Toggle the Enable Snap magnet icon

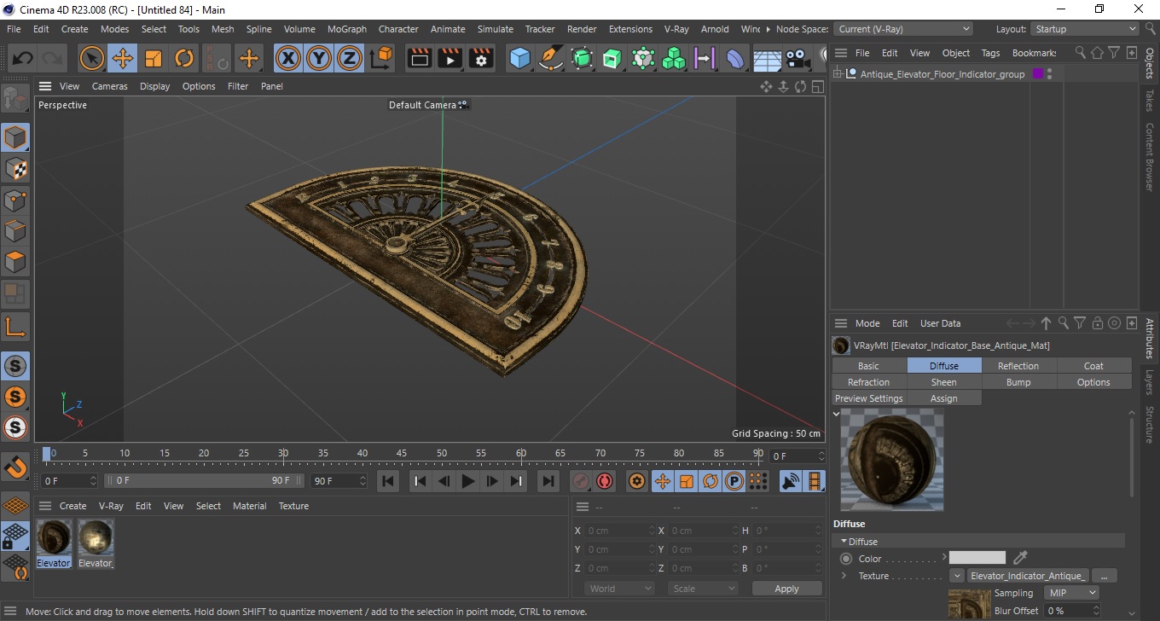point(15,467)
